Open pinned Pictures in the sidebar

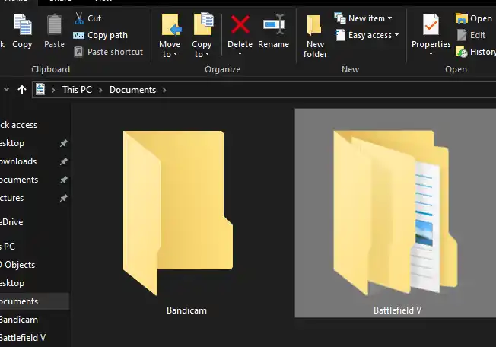pos(11,198)
